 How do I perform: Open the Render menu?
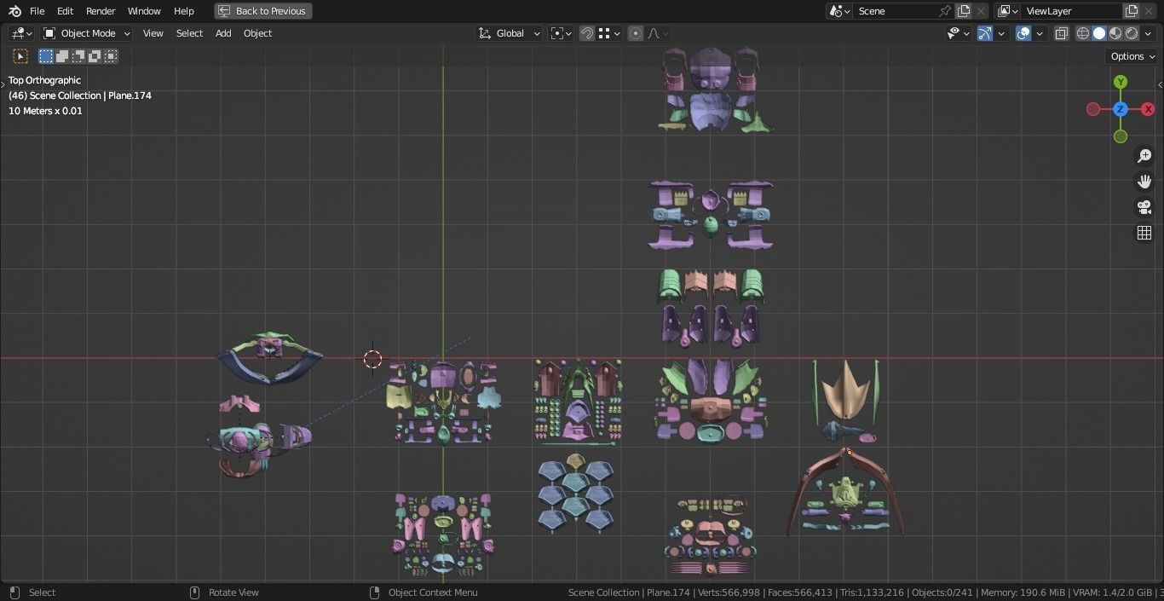pos(101,11)
